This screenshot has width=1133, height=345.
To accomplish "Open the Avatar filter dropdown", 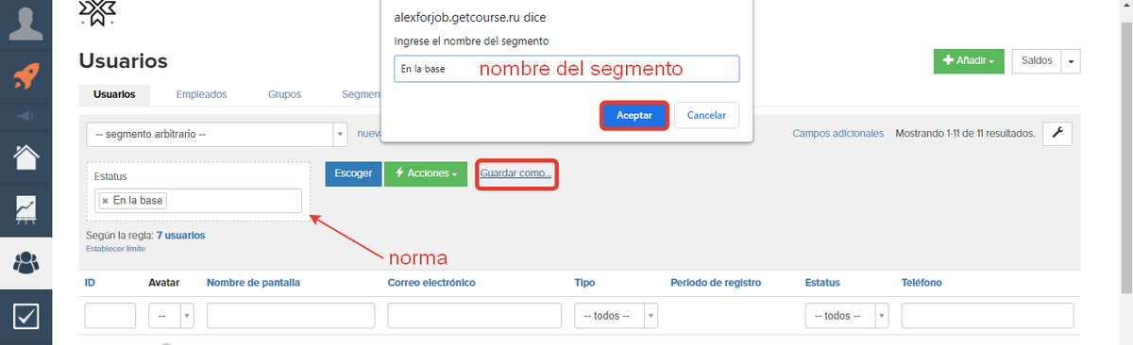I will pos(171,316).
